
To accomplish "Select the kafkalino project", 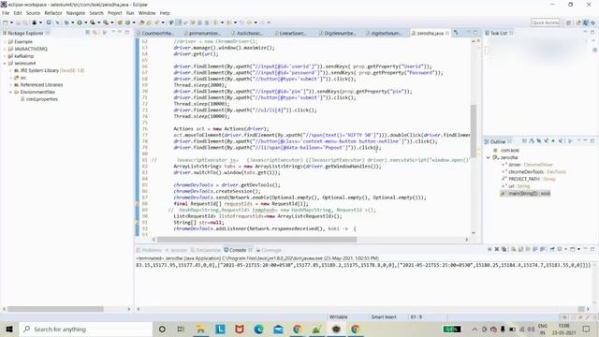I will tap(23, 56).
